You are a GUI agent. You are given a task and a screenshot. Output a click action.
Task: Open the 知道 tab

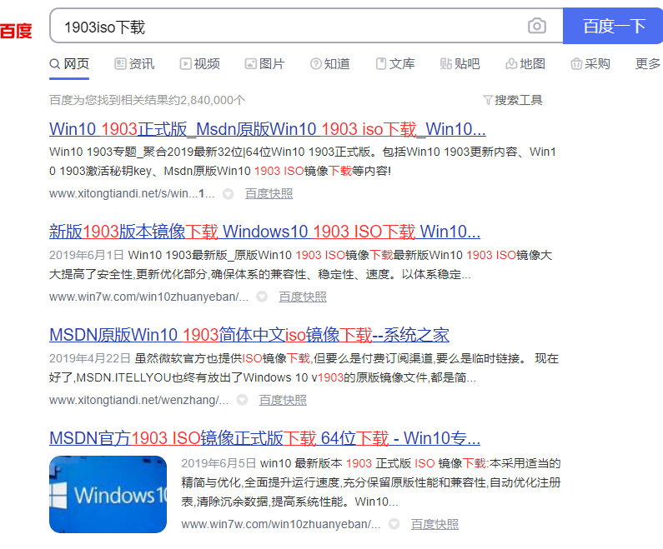click(329, 64)
